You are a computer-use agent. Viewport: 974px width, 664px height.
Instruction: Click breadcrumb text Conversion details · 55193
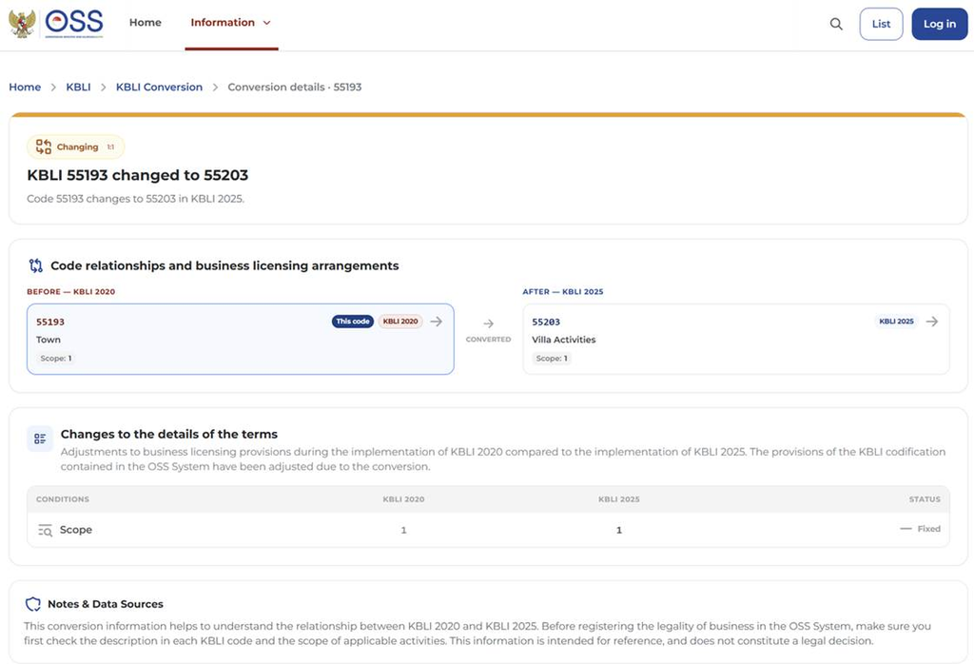pyautogui.click(x=295, y=87)
